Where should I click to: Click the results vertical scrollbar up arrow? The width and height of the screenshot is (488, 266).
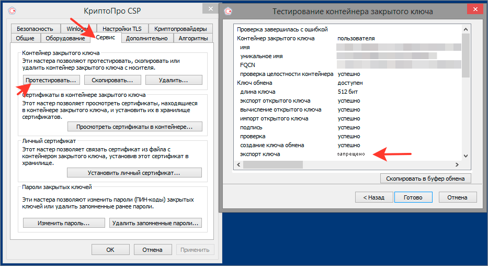coord(466,29)
